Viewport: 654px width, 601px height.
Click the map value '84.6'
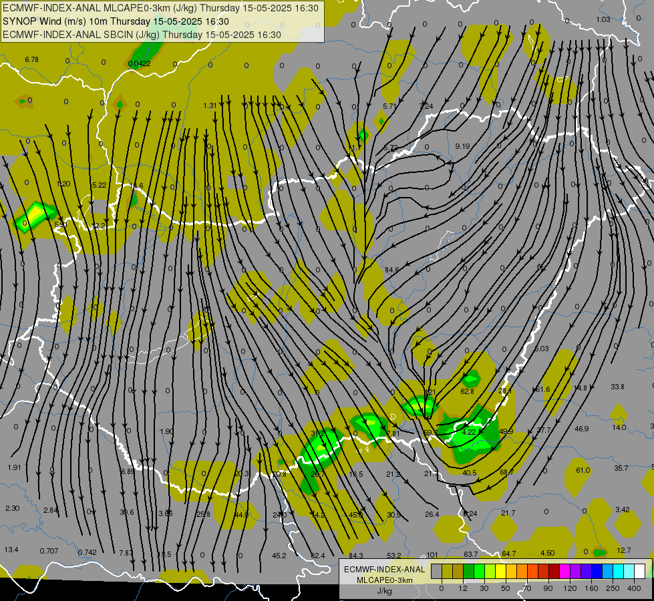pos(391,270)
